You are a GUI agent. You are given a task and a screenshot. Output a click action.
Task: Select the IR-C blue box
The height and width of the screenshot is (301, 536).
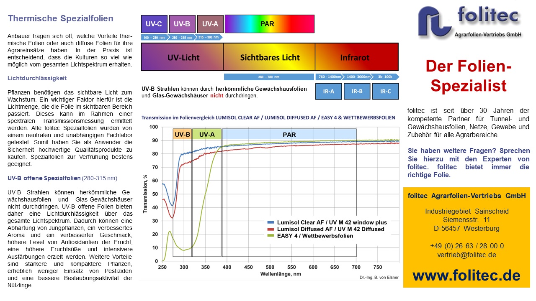click(385, 91)
